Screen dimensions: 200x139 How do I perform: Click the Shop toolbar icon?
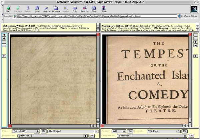94,9
